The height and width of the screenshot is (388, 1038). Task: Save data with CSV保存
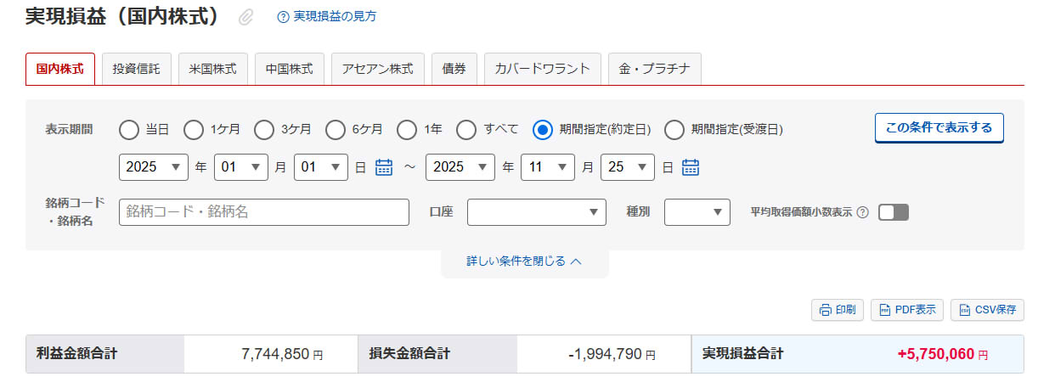coord(987,310)
